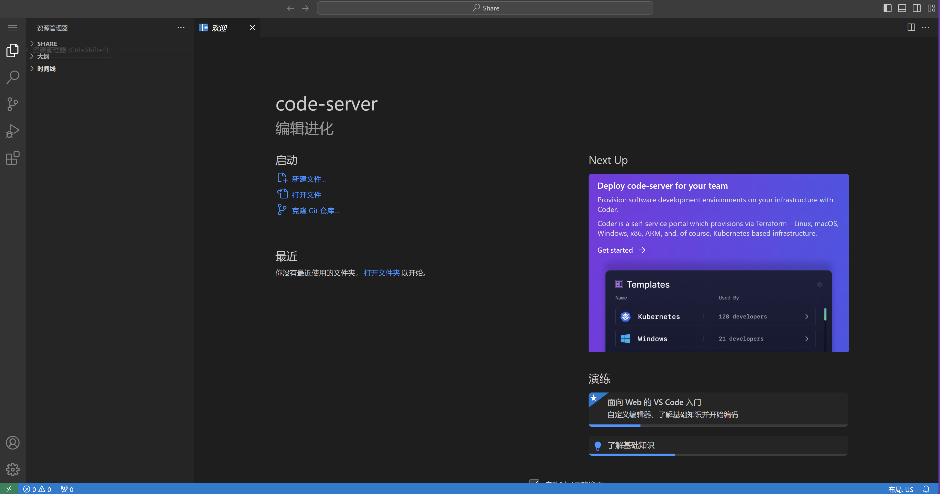Toggle the secondary side bar layout icon
This screenshot has height=494, width=940.
917,8
